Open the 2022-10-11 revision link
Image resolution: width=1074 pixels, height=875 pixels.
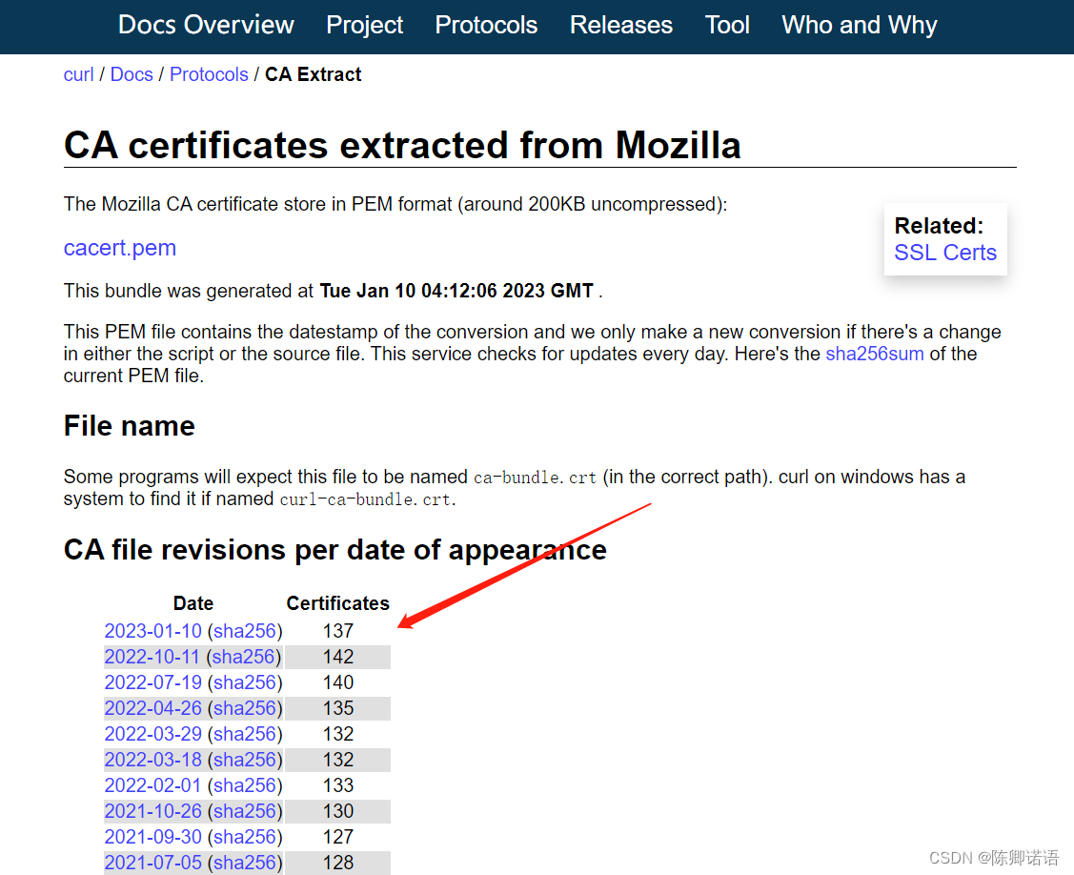point(152,657)
